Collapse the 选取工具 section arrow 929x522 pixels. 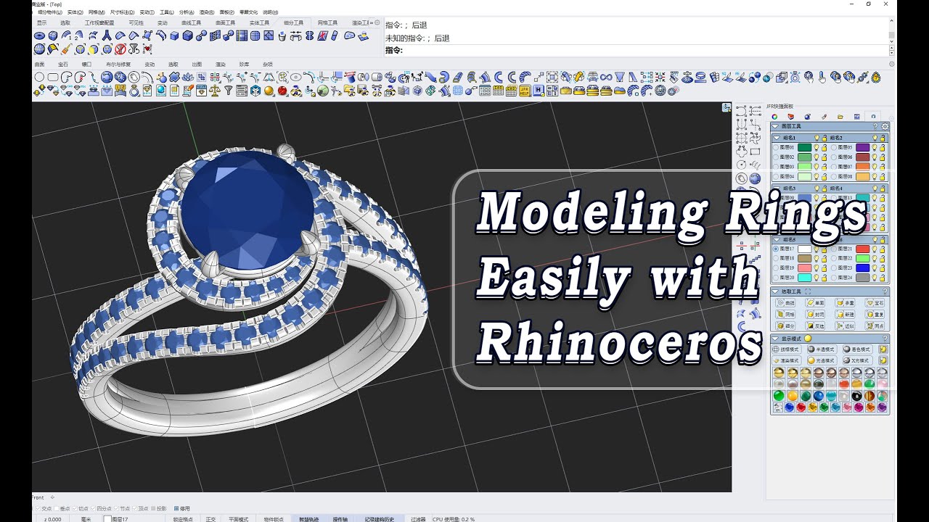(775, 291)
